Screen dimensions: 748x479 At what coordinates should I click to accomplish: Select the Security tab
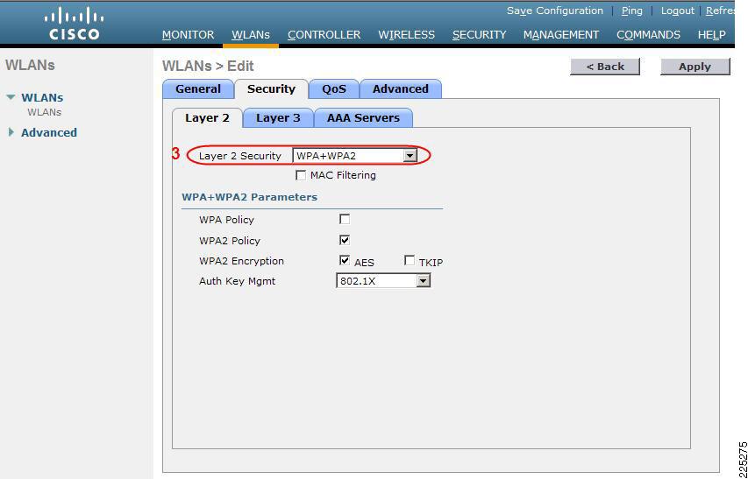[271, 89]
